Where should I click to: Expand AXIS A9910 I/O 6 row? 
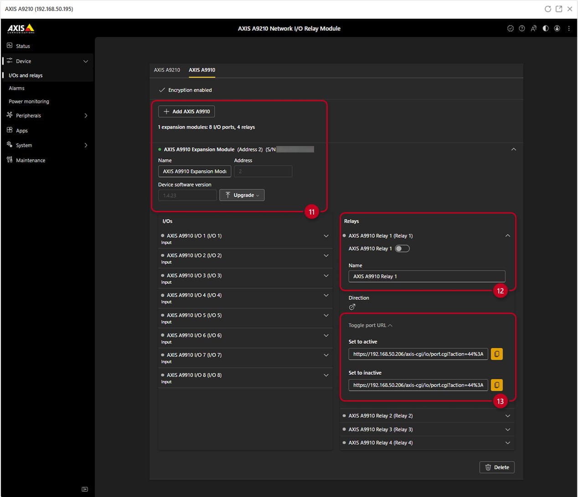tap(326, 335)
